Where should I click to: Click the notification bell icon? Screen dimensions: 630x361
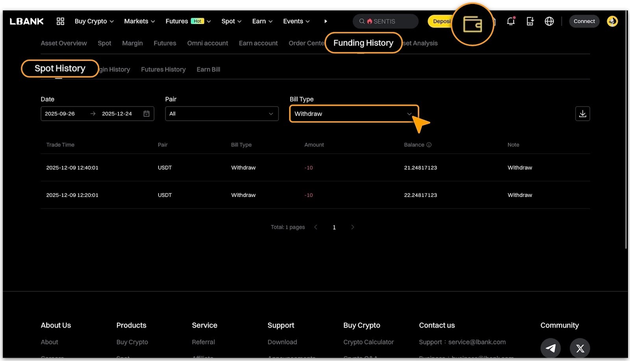pyautogui.click(x=511, y=21)
